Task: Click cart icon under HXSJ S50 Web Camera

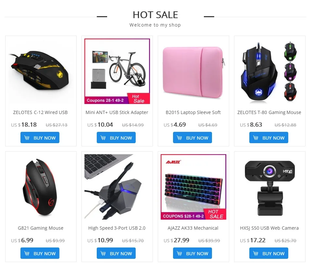Action: (256, 253)
